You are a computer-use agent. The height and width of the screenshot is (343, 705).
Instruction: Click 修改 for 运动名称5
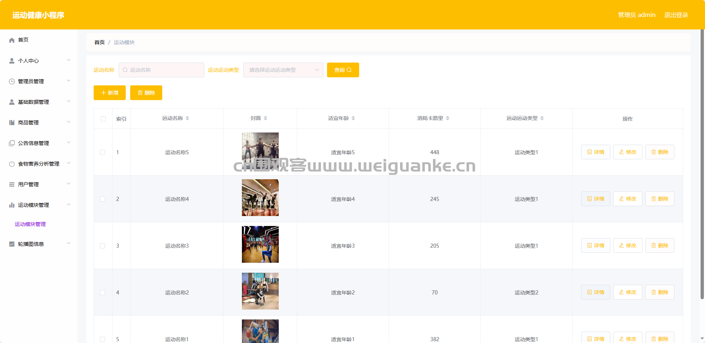tap(628, 152)
